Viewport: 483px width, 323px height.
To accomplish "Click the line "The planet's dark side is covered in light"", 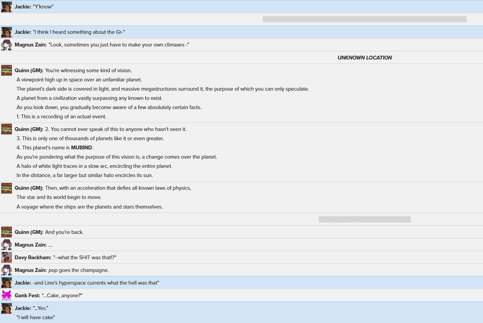I will tap(163, 89).
